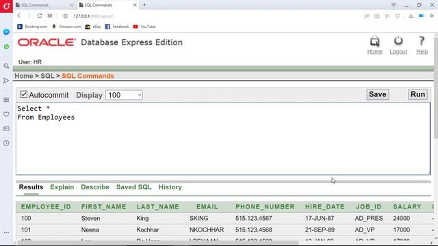Open the Facebook bookmark

click(117, 27)
